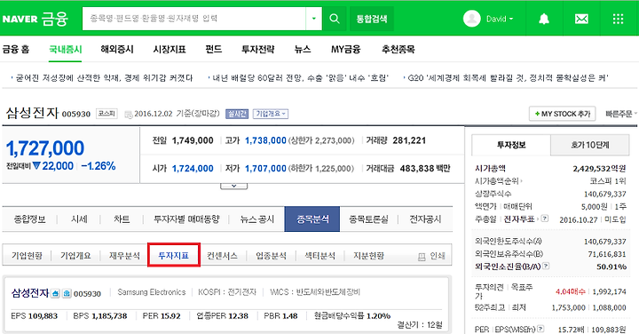Click current price 1,727,000

click(x=45, y=148)
